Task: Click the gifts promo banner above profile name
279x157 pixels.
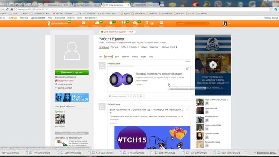Action: point(117,32)
